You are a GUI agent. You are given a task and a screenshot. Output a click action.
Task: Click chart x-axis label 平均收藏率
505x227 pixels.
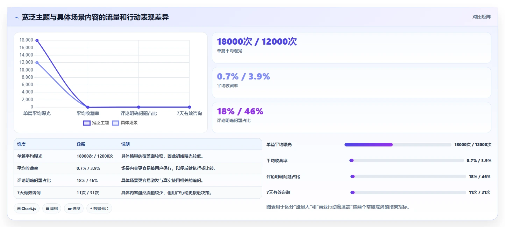[88, 113]
